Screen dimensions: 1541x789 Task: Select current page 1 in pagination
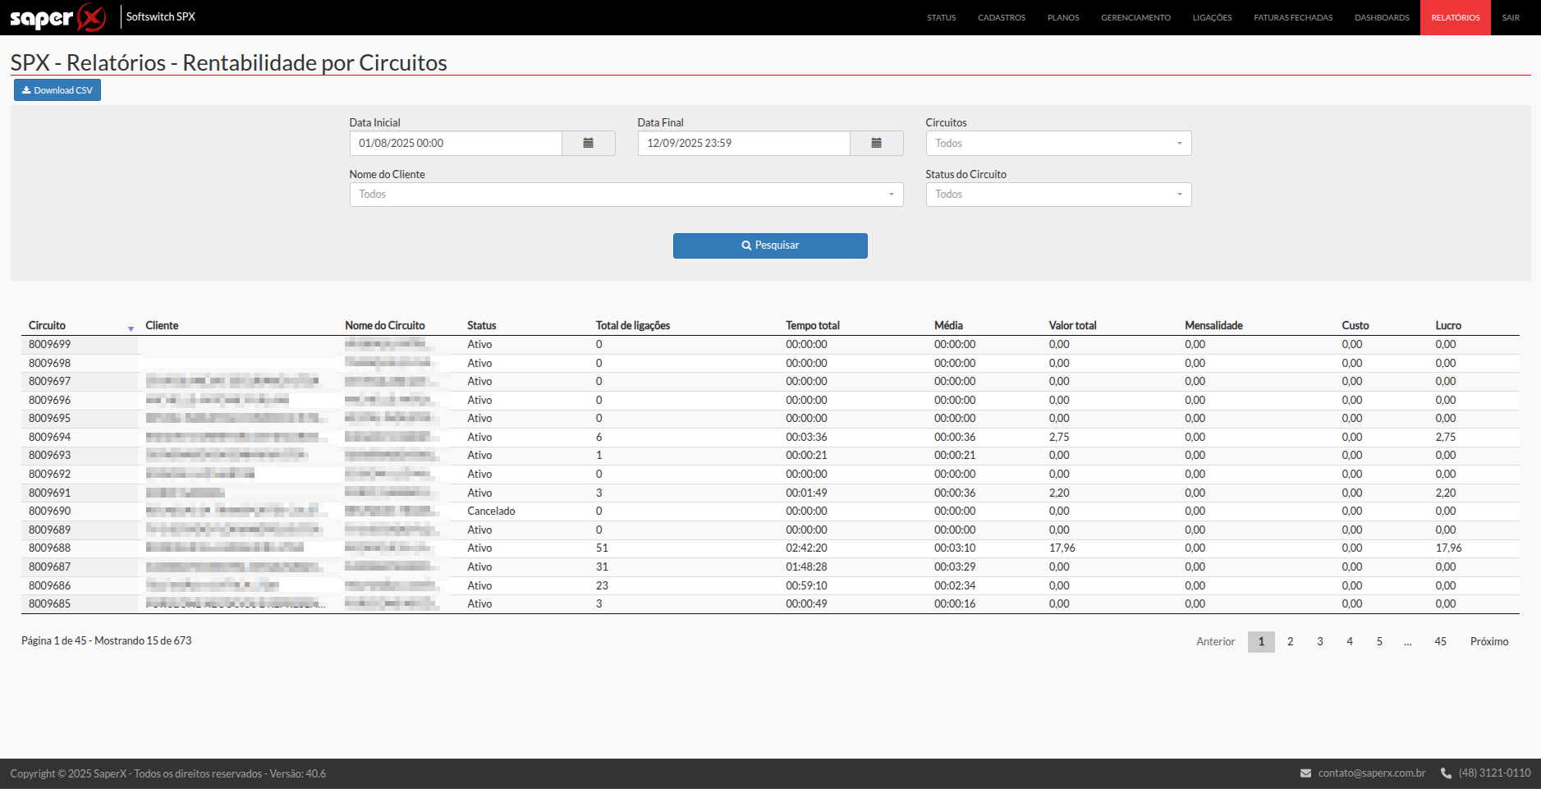point(1261,641)
